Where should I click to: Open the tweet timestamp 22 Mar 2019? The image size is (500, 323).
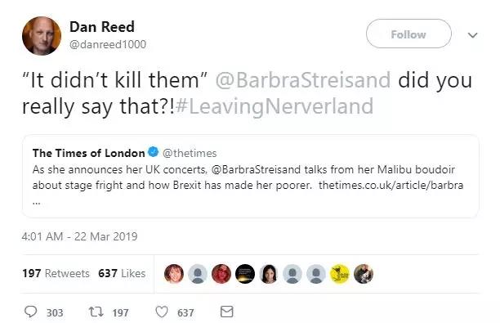tap(79, 236)
